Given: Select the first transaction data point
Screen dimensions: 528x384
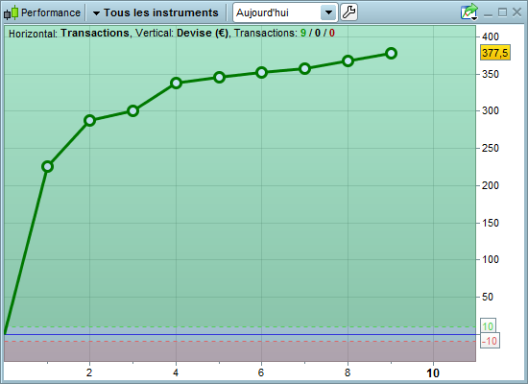Looking at the screenshot, I should [47, 166].
